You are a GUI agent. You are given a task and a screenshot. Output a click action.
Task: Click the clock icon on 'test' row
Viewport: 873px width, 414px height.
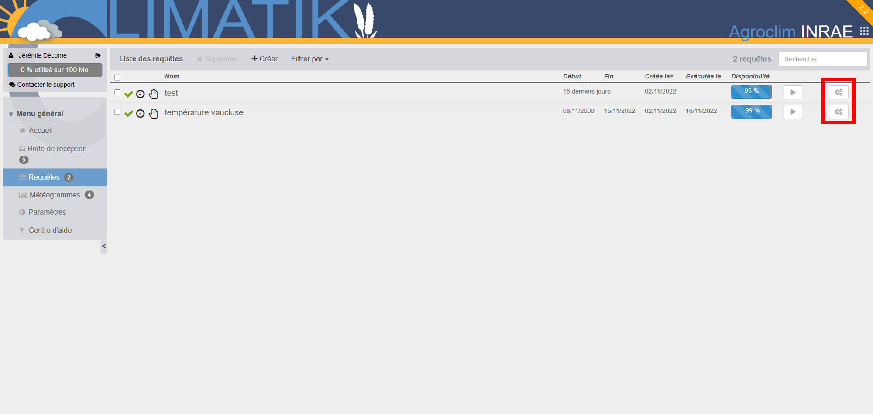tap(140, 94)
